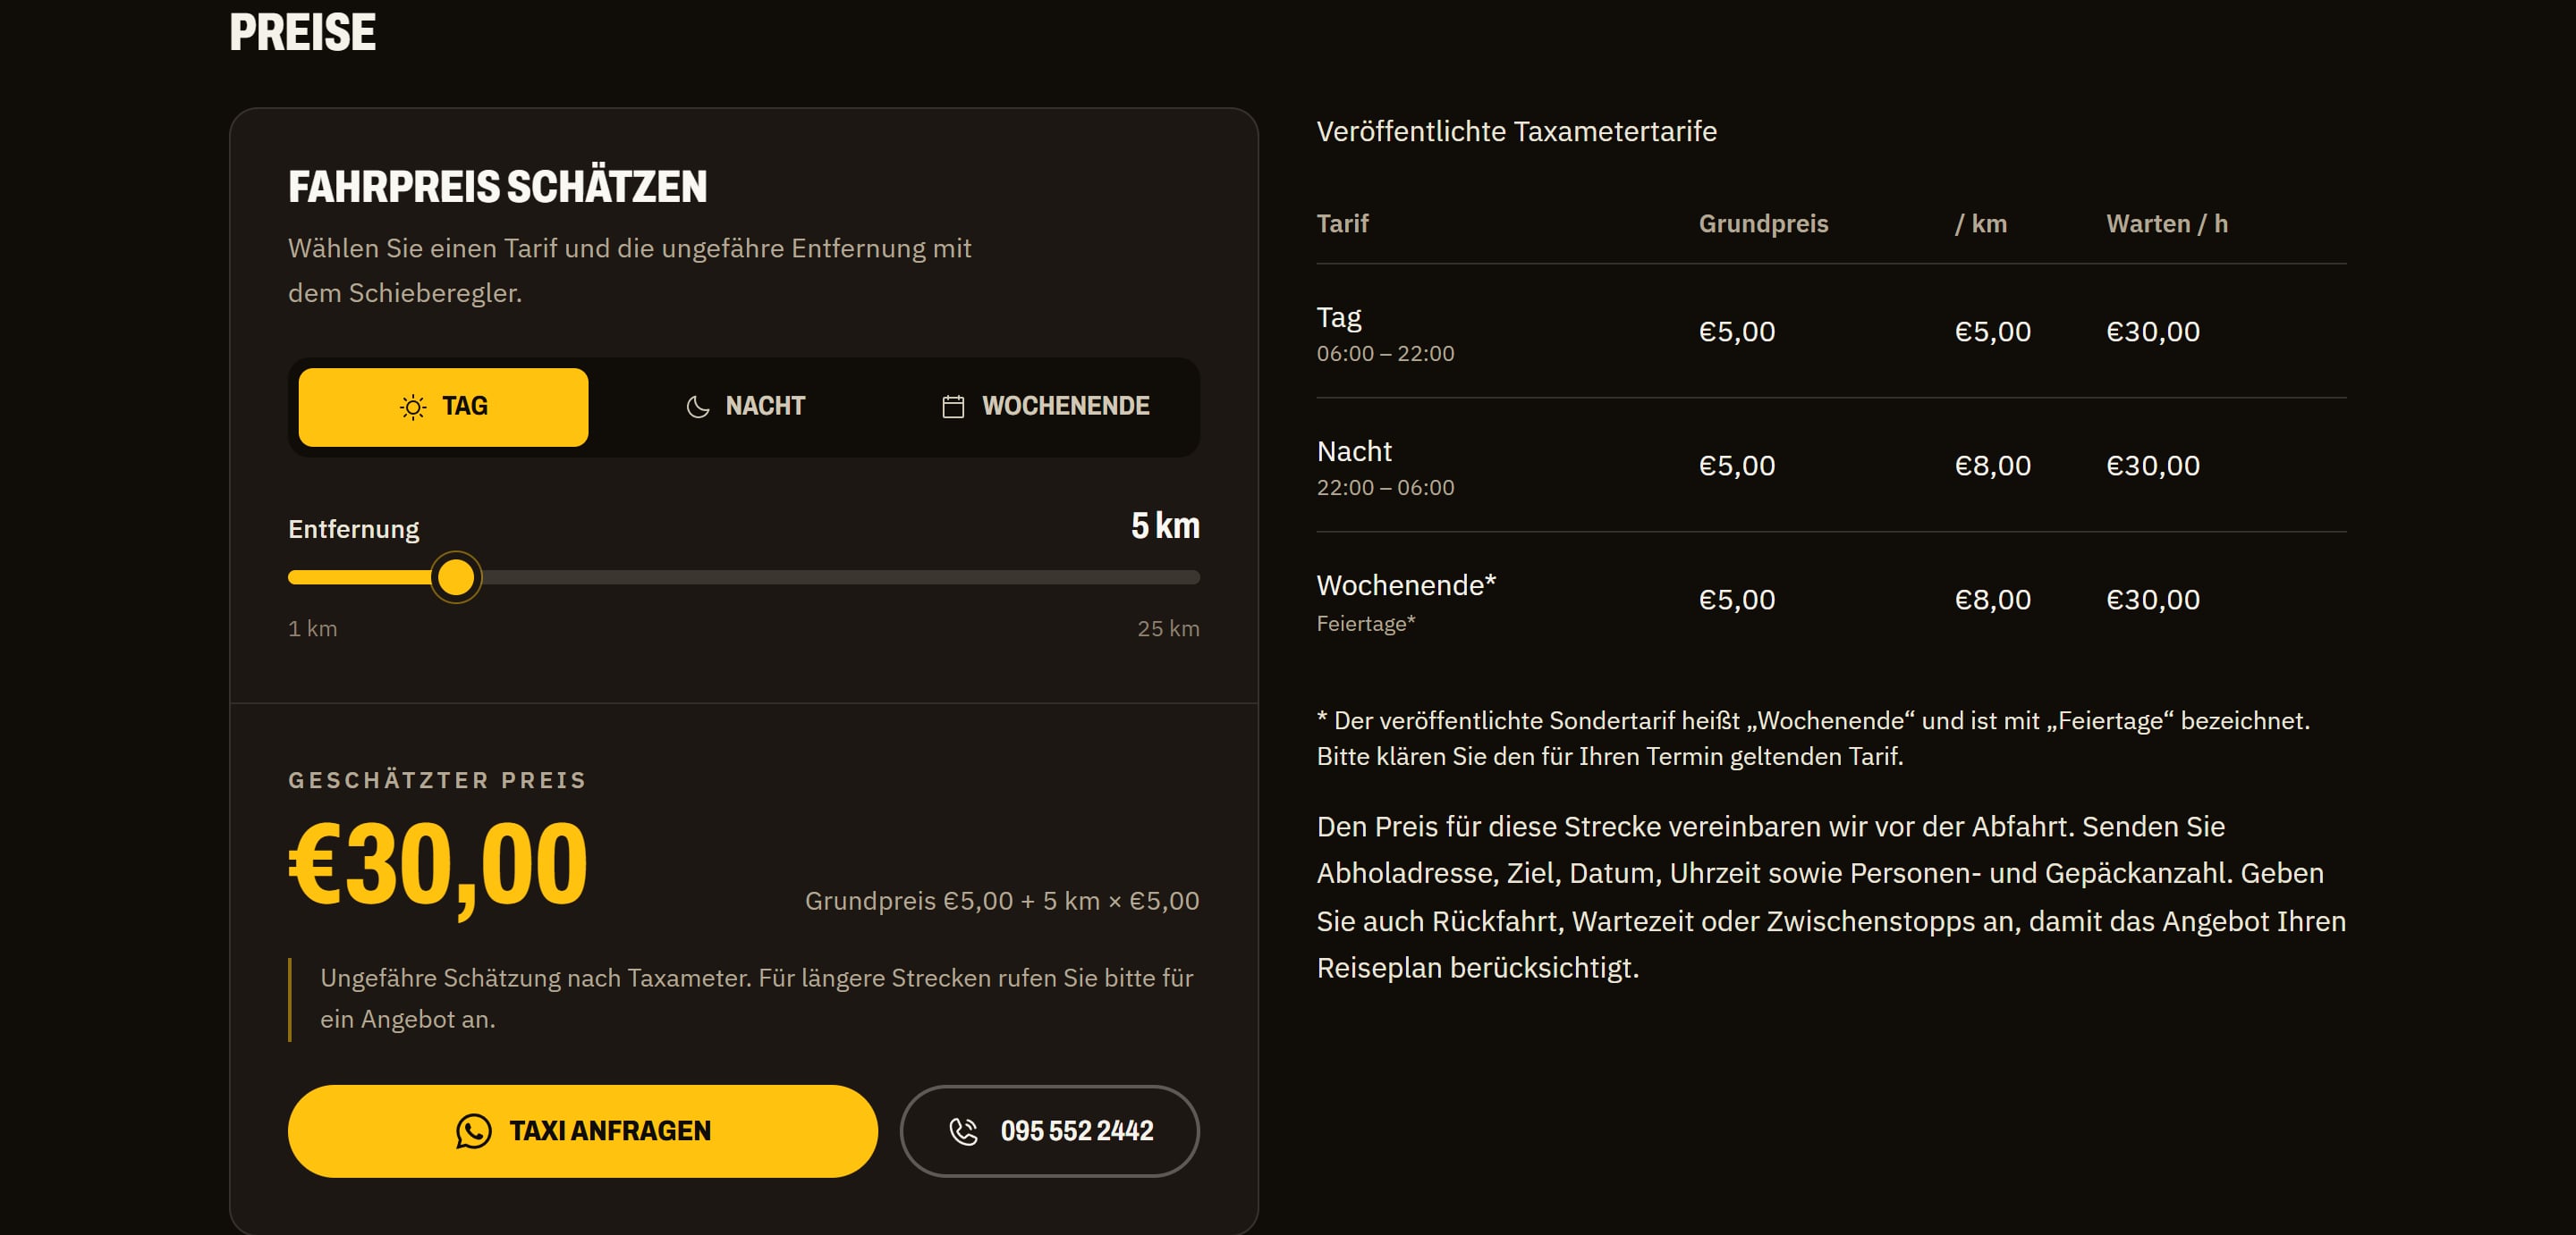This screenshot has height=1235, width=2576.
Task: Click the Tag row in tariff table
Action: (x=1831, y=332)
